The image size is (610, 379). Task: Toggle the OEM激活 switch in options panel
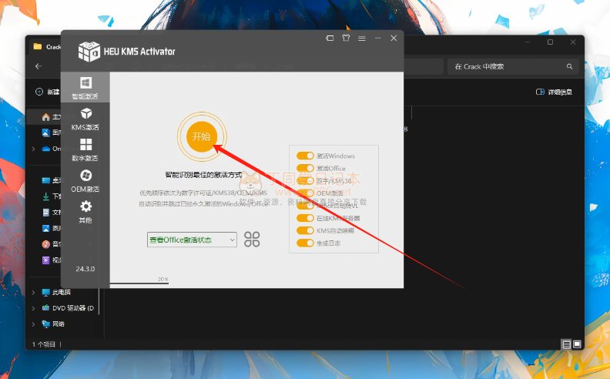tap(305, 193)
